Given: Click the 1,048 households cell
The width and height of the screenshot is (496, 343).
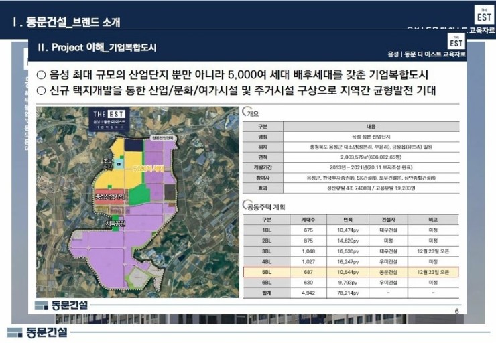Looking at the screenshot, I should click(x=308, y=251).
